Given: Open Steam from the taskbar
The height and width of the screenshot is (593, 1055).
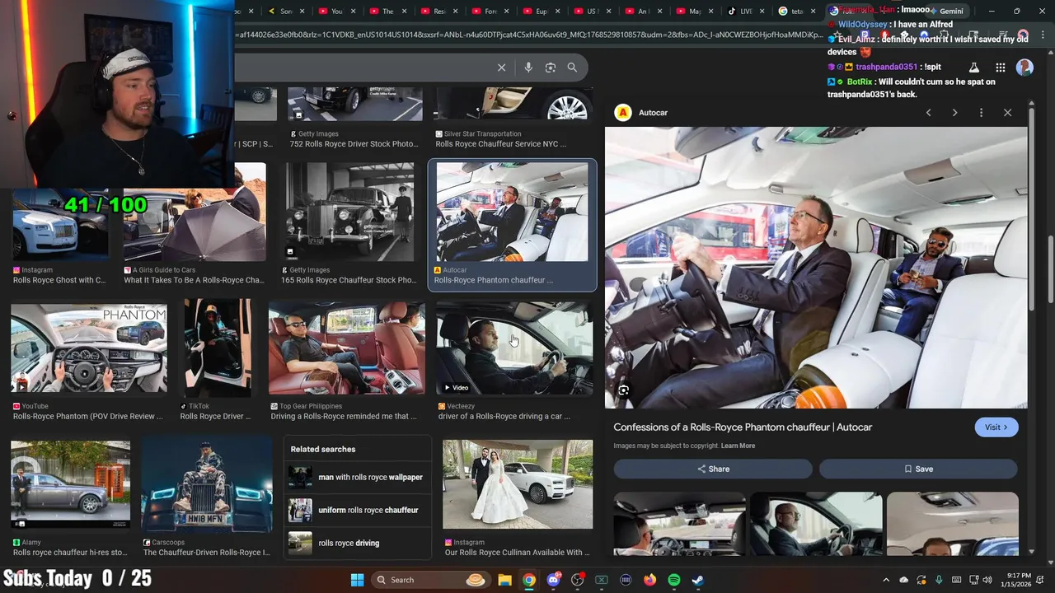Looking at the screenshot, I should point(697,580).
